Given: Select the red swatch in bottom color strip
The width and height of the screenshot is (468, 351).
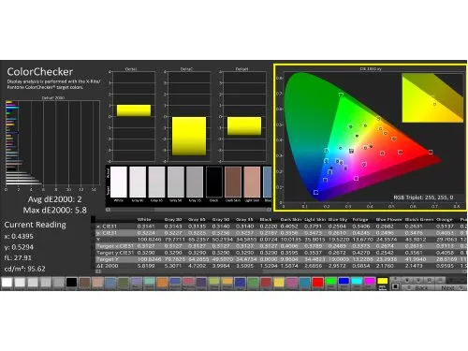Looking at the screenshot, I should point(317,282).
